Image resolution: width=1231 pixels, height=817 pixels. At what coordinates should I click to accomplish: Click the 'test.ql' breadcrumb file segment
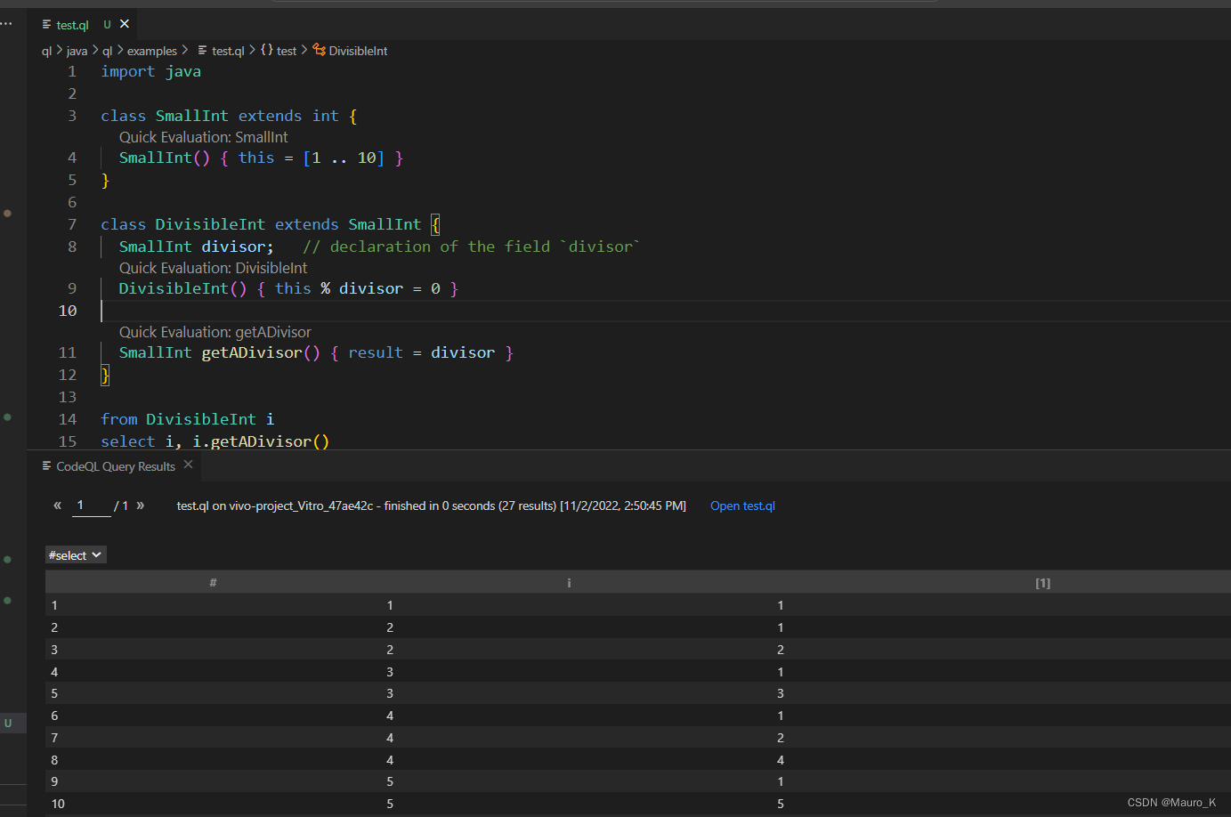tap(228, 51)
